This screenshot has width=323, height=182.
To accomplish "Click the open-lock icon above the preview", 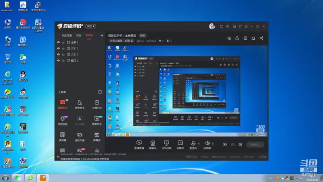I will [237, 38].
